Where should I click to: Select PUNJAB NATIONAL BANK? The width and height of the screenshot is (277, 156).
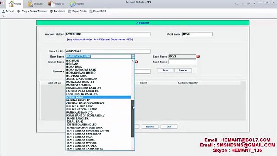pyautogui.click(x=98, y=110)
